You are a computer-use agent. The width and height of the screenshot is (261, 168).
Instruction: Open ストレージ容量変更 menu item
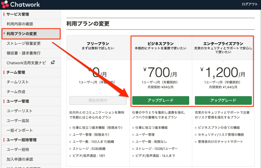click(x=31, y=43)
